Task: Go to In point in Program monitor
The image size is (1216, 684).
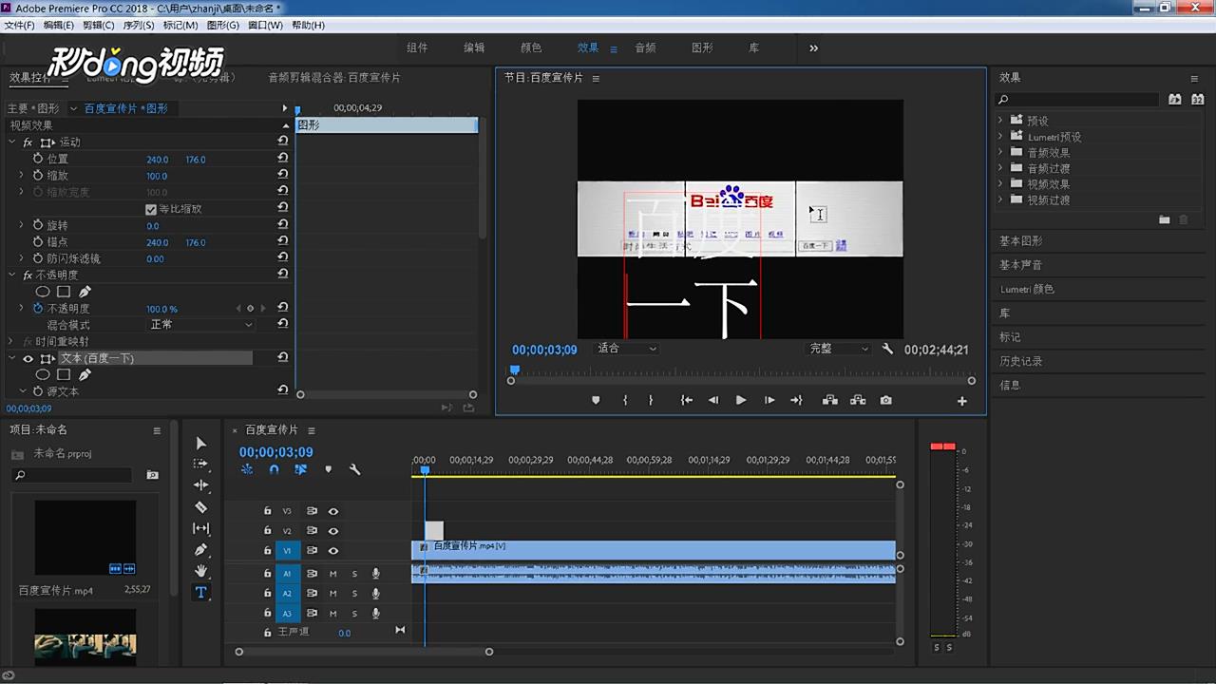Action: [686, 400]
